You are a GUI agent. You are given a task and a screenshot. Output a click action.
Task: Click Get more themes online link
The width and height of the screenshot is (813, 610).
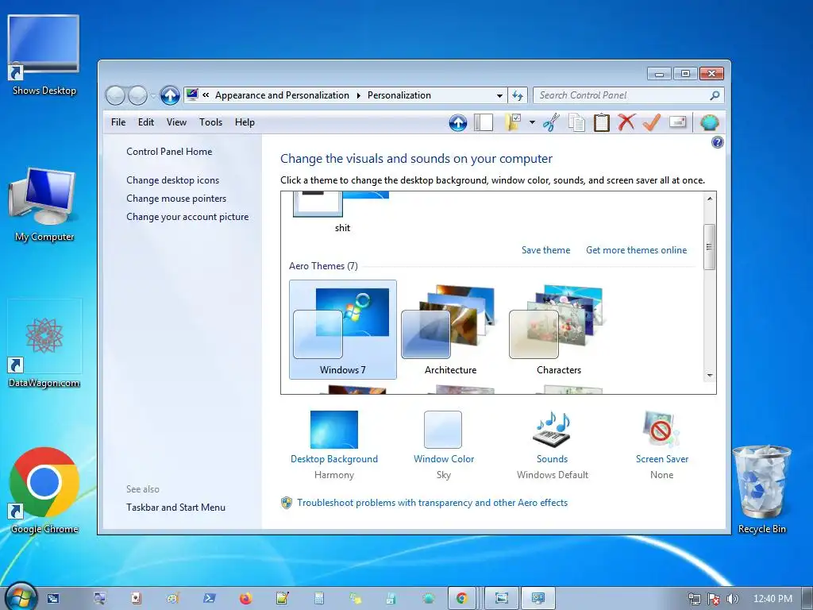click(636, 250)
